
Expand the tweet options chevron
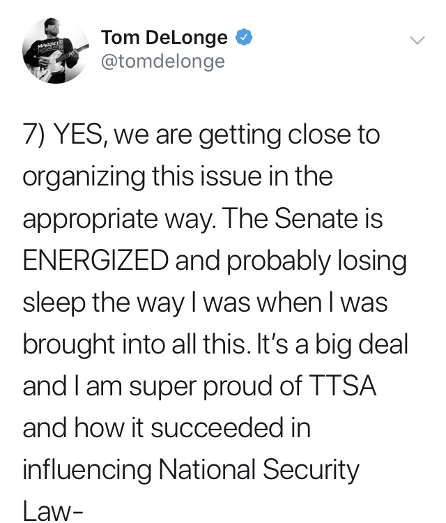click(x=416, y=40)
